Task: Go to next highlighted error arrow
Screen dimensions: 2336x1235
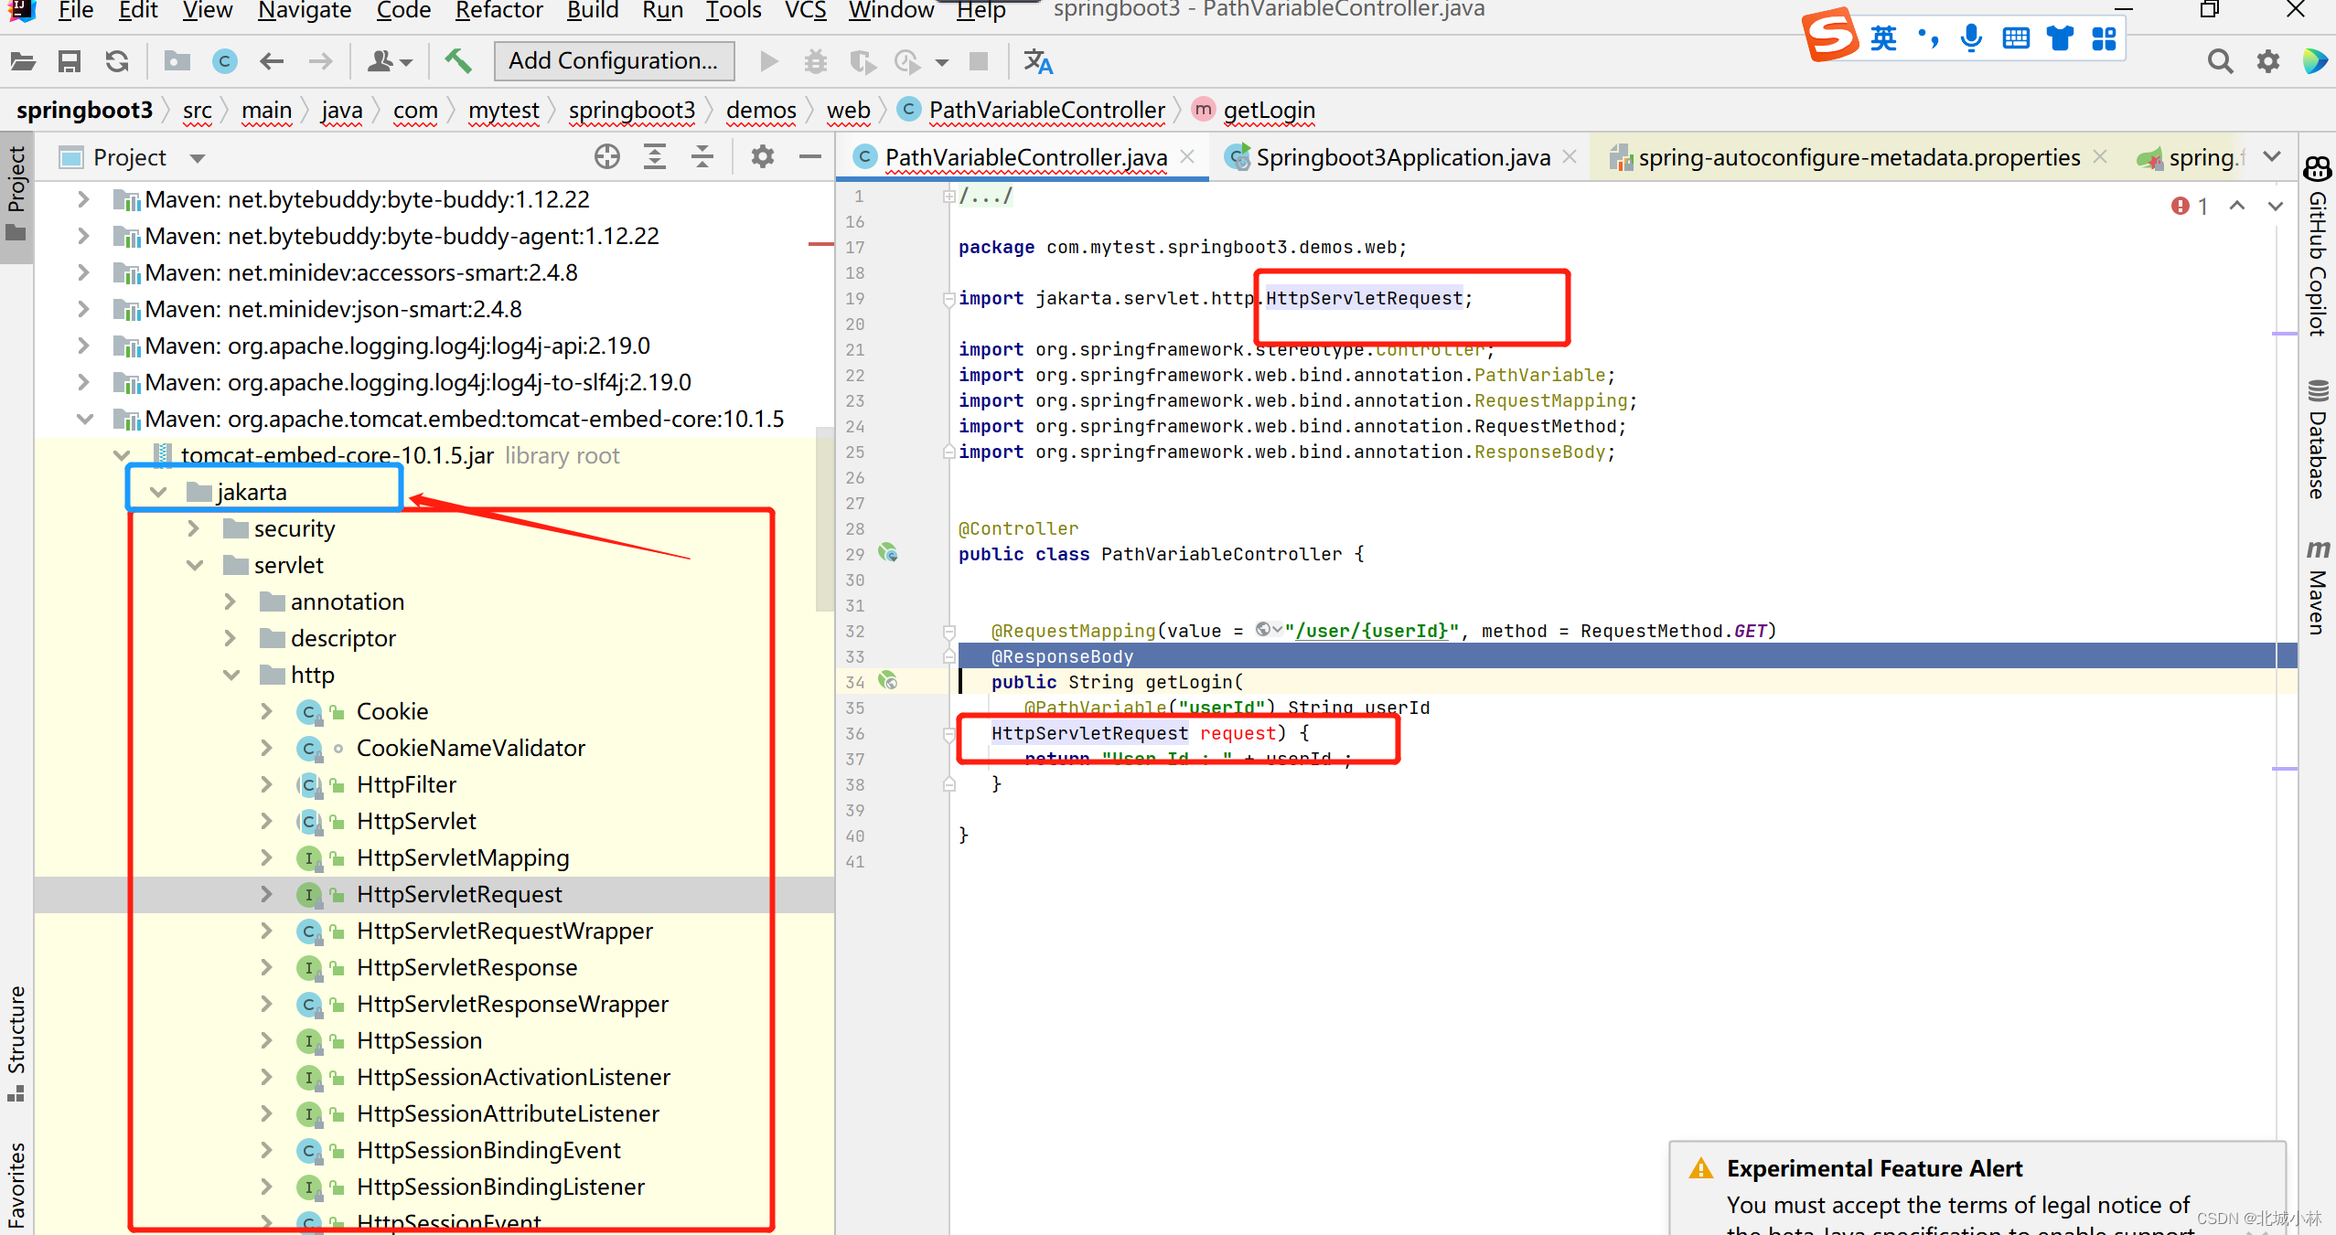Action: [2275, 207]
